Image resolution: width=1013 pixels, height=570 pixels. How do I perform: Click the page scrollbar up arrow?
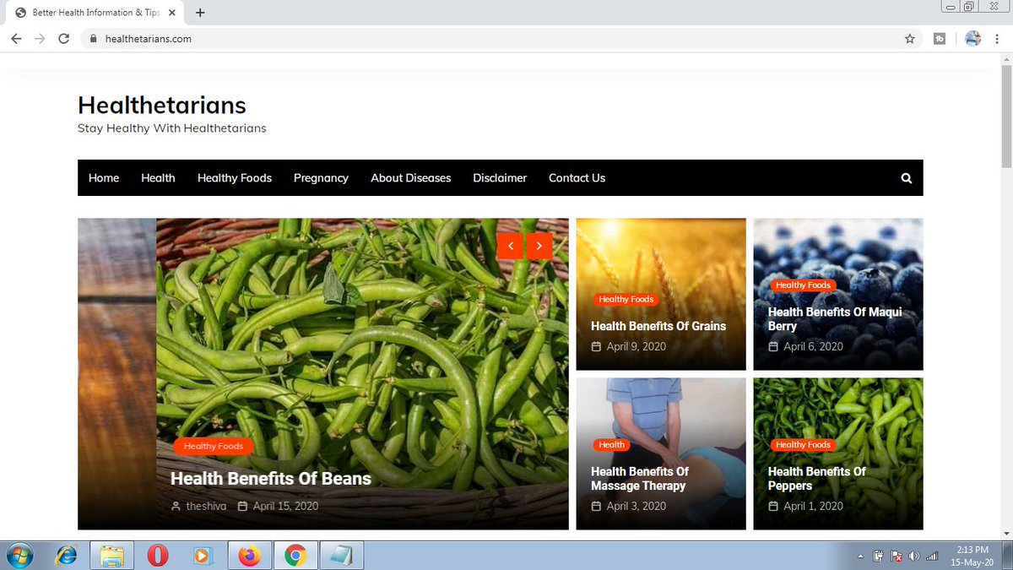[1006, 60]
